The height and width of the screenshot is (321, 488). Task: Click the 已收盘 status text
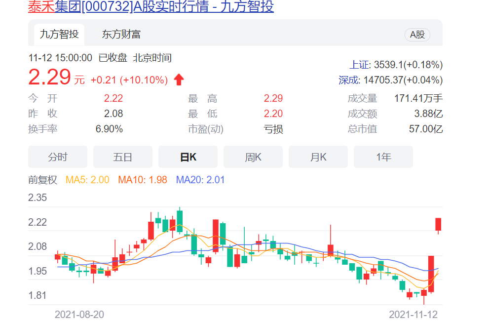113,58
